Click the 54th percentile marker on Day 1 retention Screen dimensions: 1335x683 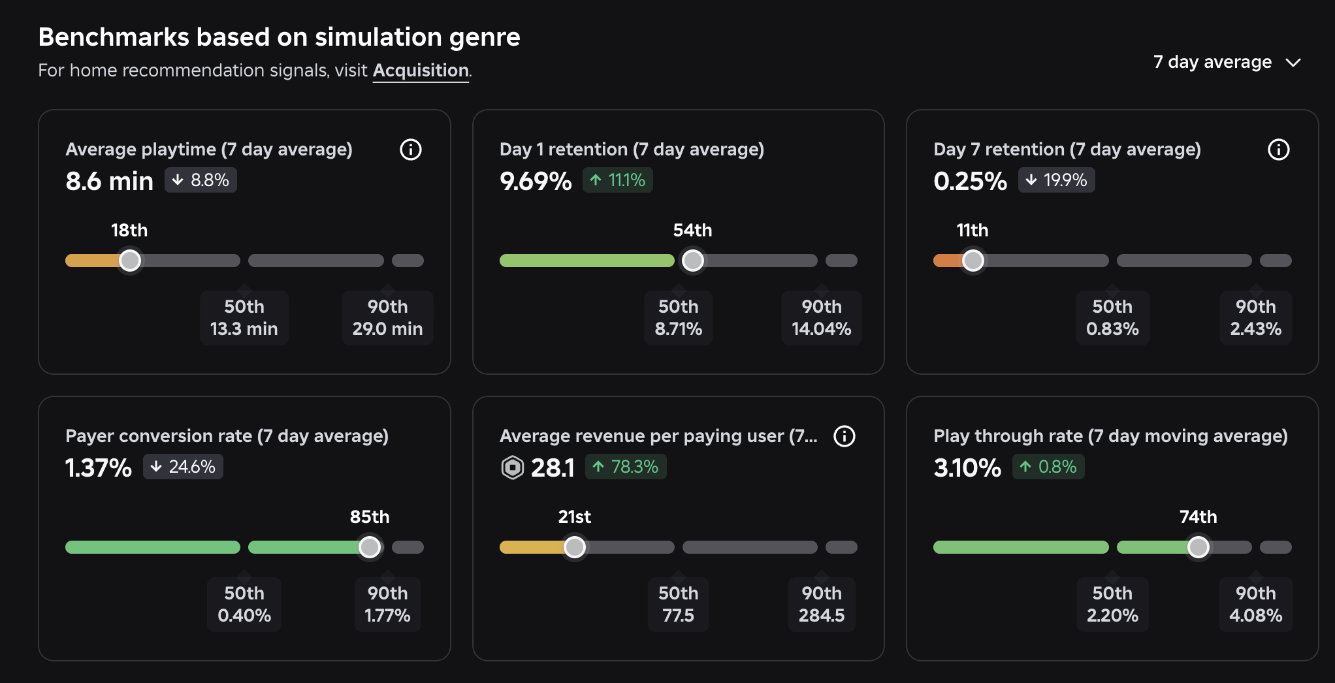[692, 261]
